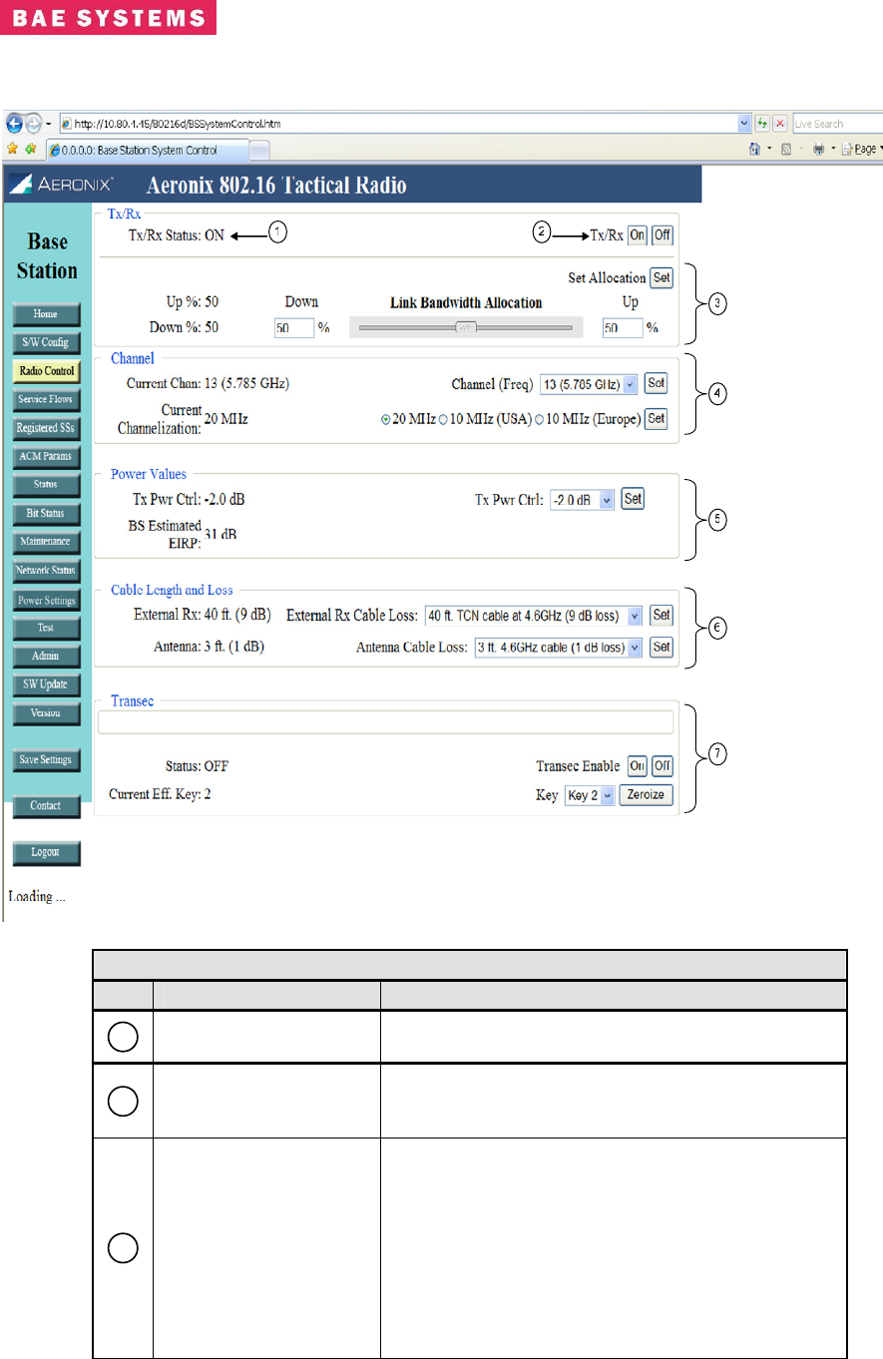Click the empty Transec text field
This screenshot has height=1359, width=883.
pos(387,722)
